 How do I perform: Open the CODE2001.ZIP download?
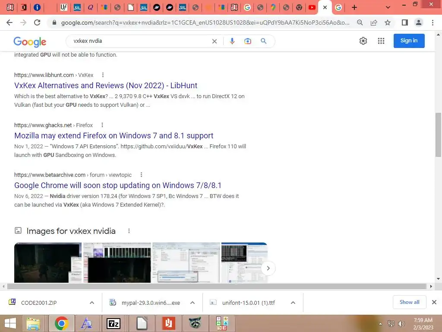point(38,303)
